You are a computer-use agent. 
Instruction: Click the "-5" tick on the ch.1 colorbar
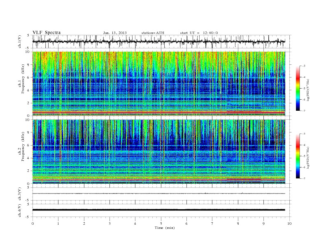[x=304, y=89]
